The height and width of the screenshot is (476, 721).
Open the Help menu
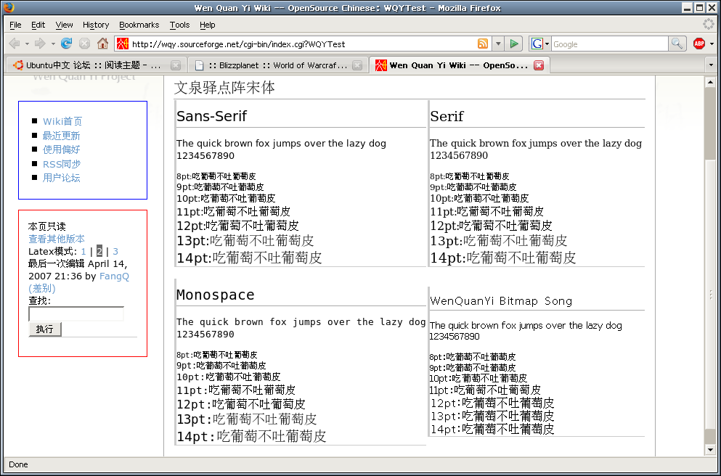click(208, 25)
